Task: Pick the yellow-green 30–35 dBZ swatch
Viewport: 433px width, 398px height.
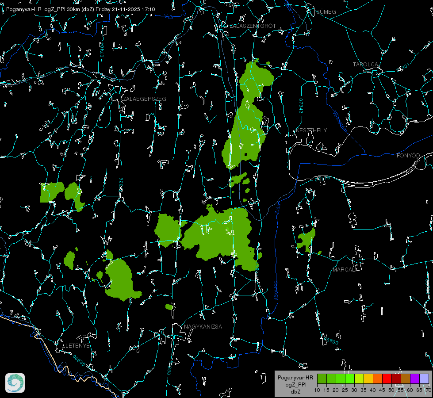Action: pos(359,379)
